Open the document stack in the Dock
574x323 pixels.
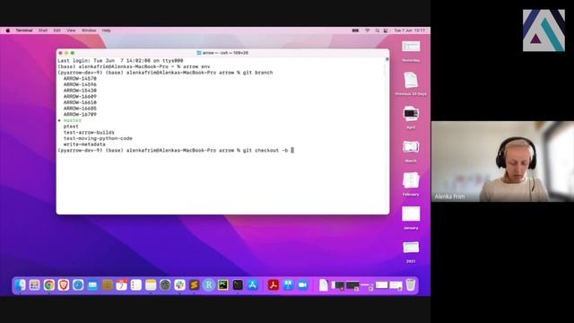[324, 285]
